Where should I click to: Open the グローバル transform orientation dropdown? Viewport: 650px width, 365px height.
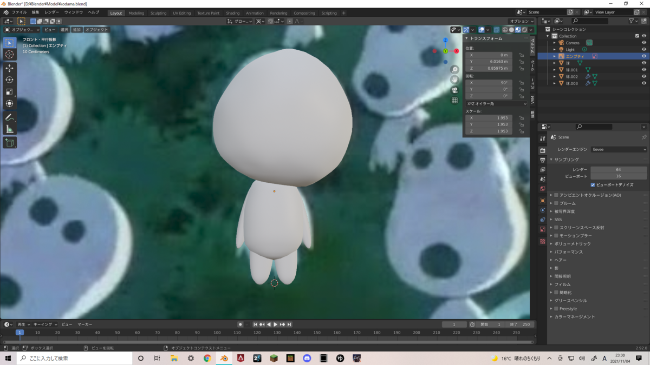(x=240, y=21)
